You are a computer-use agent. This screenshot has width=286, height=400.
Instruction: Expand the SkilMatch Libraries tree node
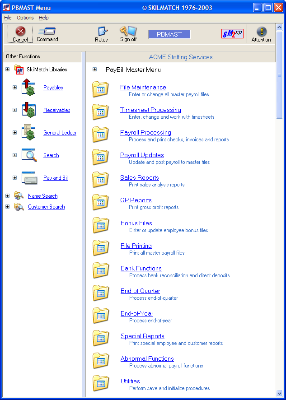point(7,70)
